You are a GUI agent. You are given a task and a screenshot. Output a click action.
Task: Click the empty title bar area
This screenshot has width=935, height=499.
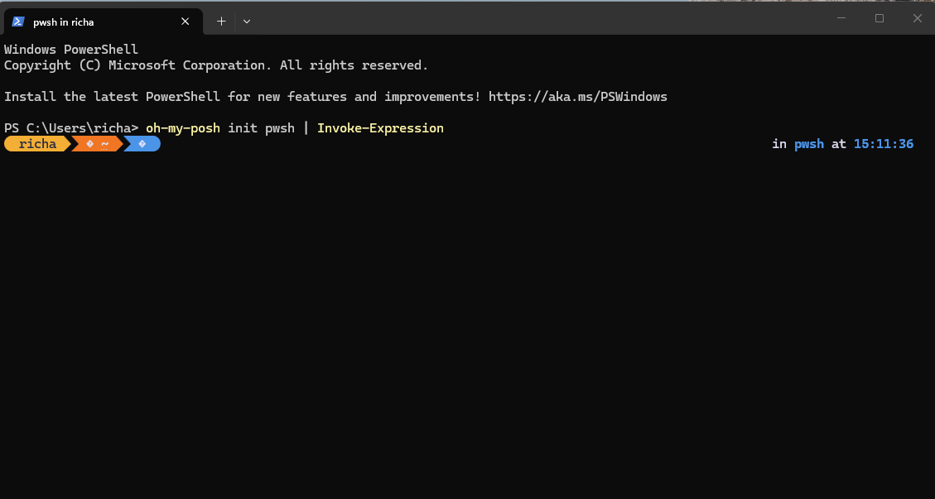tap(537, 19)
